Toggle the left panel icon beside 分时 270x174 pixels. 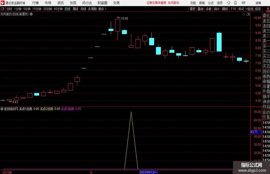(x=3, y=9)
